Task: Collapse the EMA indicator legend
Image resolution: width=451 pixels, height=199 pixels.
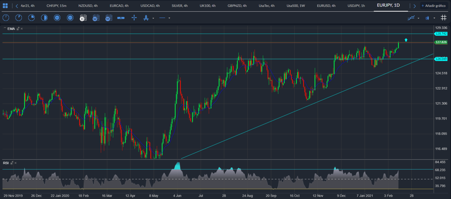Action: 5,28
